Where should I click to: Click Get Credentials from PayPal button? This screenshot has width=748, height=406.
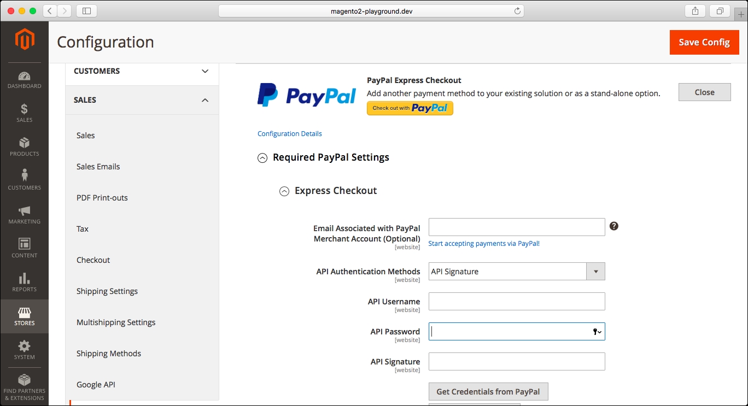[x=488, y=392]
